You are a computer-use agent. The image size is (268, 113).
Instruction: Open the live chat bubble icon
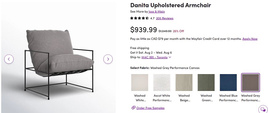coord(263,110)
